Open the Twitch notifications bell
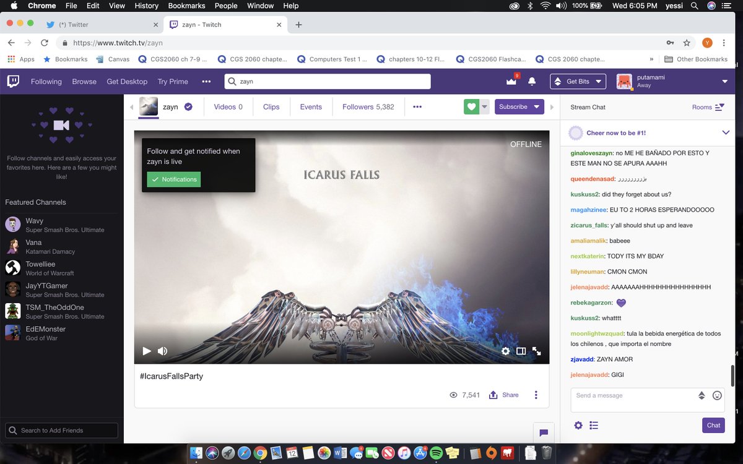The height and width of the screenshot is (464, 743). coord(531,81)
